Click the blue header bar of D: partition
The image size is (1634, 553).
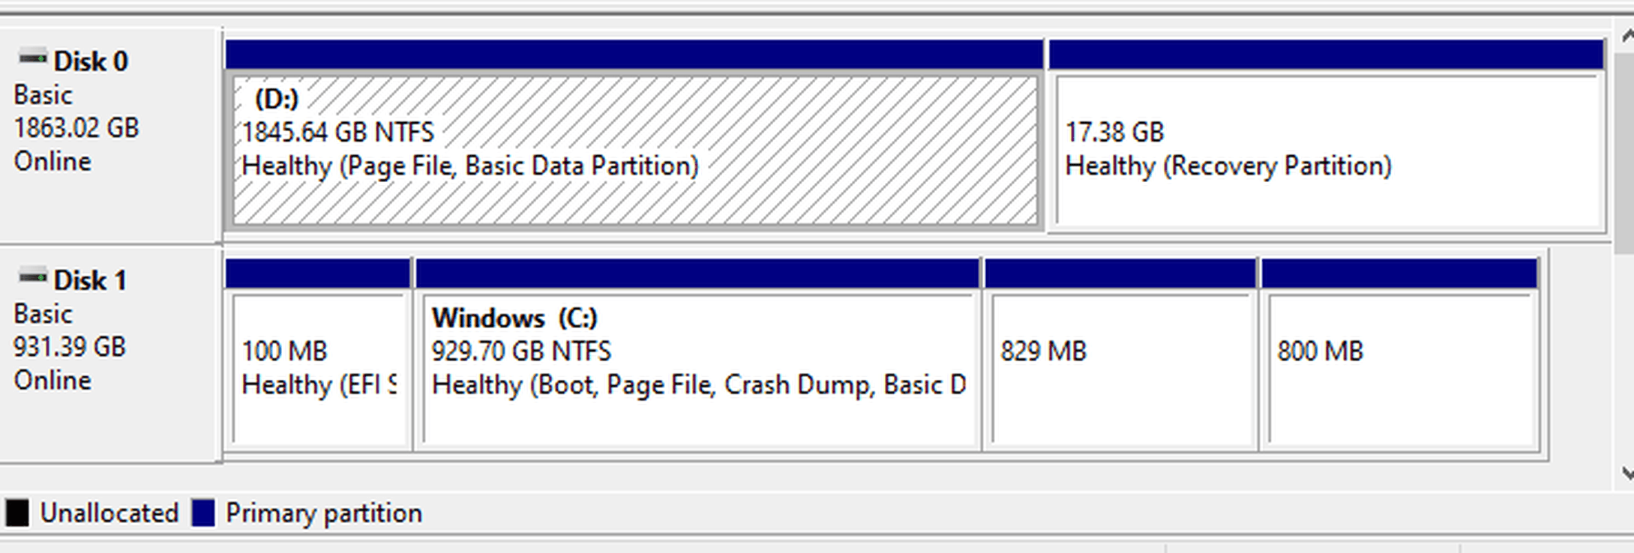pyautogui.click(x=634, y=55)
